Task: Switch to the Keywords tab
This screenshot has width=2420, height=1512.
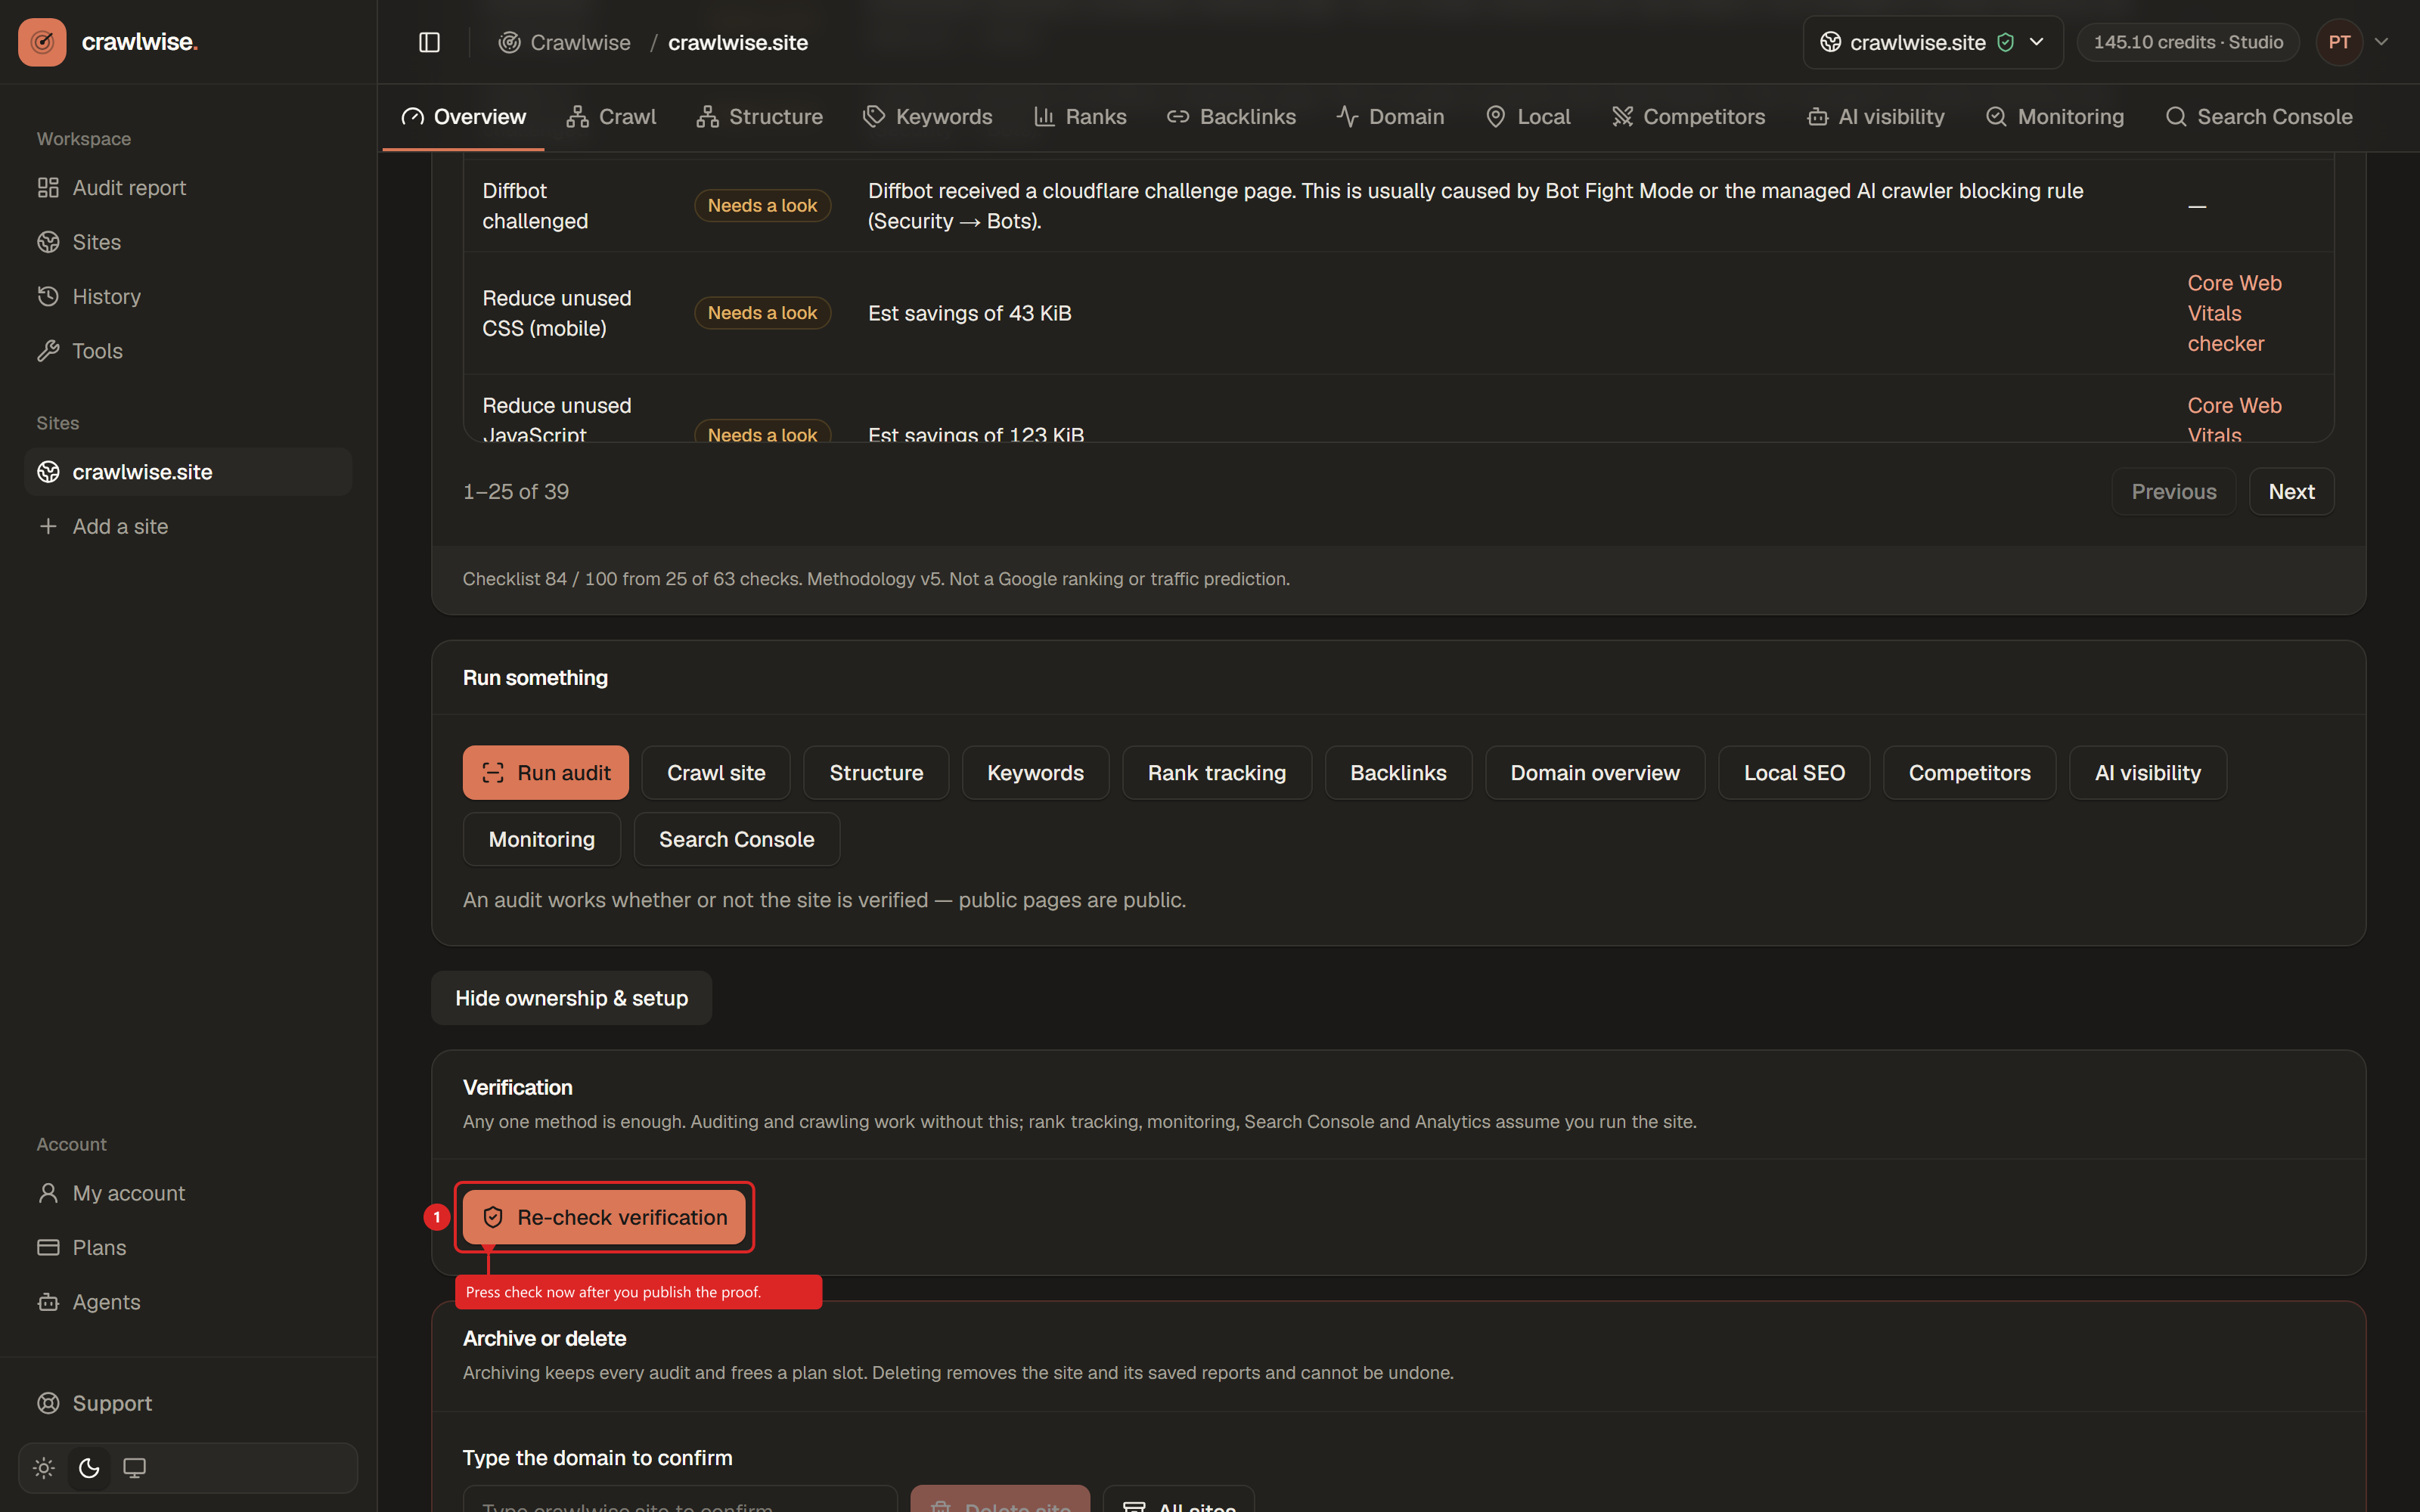Action: 927,117
